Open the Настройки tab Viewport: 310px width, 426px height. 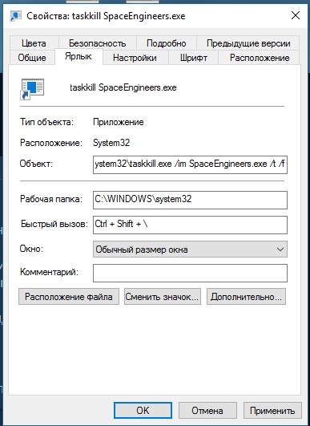tap(135, 57)
